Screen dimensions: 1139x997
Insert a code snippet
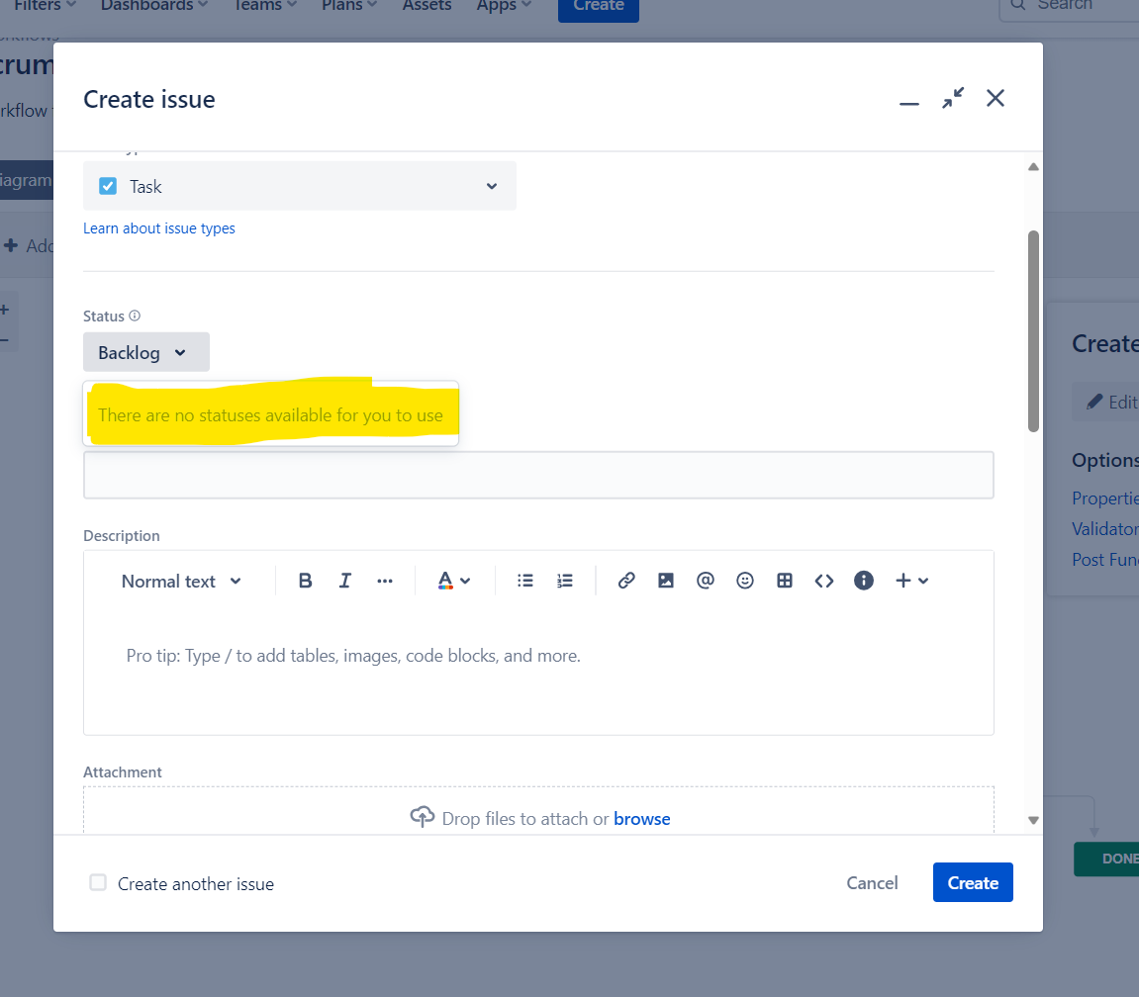[823, 581]
